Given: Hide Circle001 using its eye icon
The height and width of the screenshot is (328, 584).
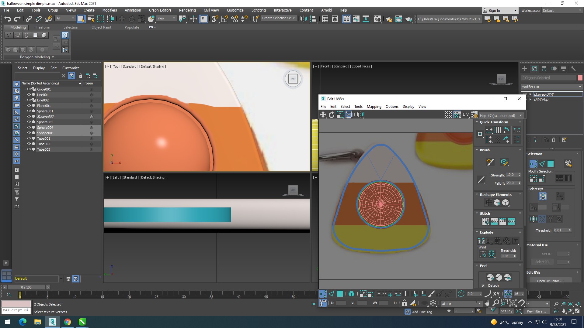Looking at the screenshot, I should pos(29,89).
